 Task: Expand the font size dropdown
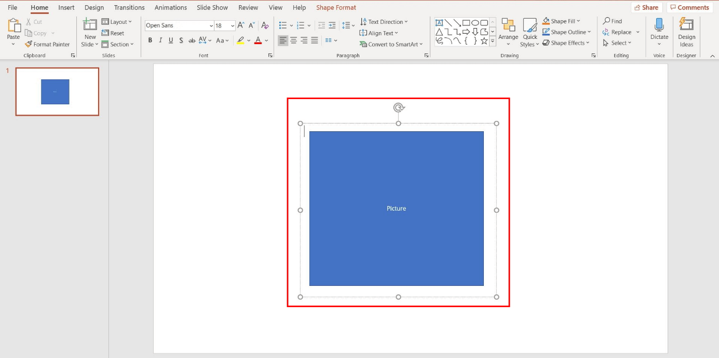pos(232,25)
